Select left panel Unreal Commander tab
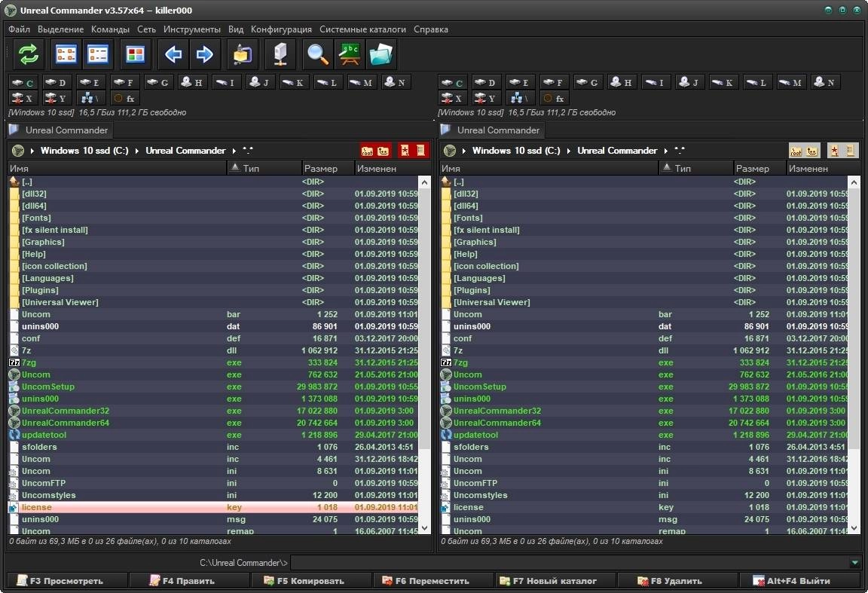 [x=60, y=130]
